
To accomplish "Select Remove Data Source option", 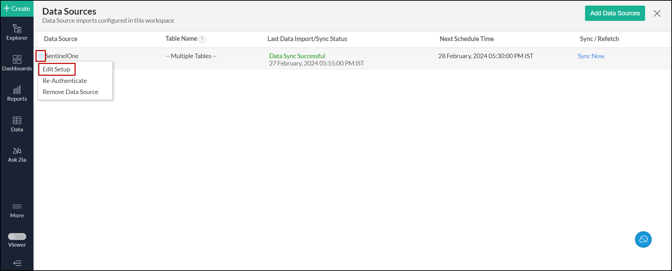I will point(71,92).
